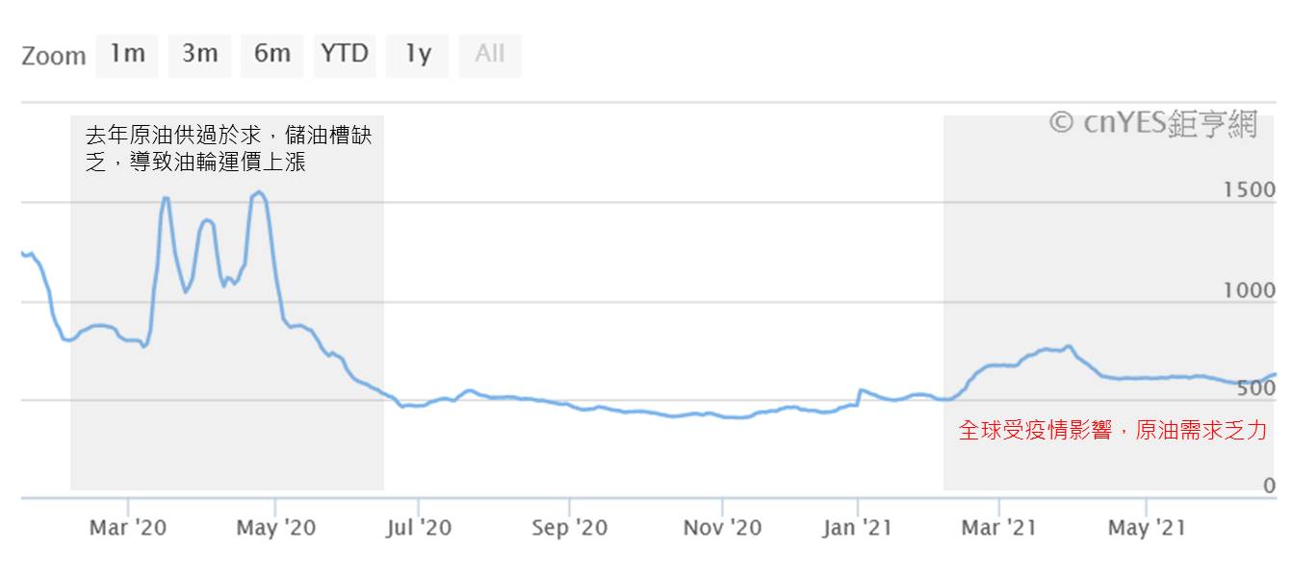This screenshot has width=1292, height=577.
Task: Click the All zoom button
Action: 490,55
